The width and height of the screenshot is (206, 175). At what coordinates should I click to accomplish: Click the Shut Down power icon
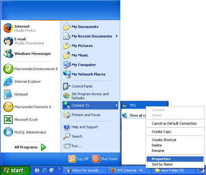pos(96,159)
